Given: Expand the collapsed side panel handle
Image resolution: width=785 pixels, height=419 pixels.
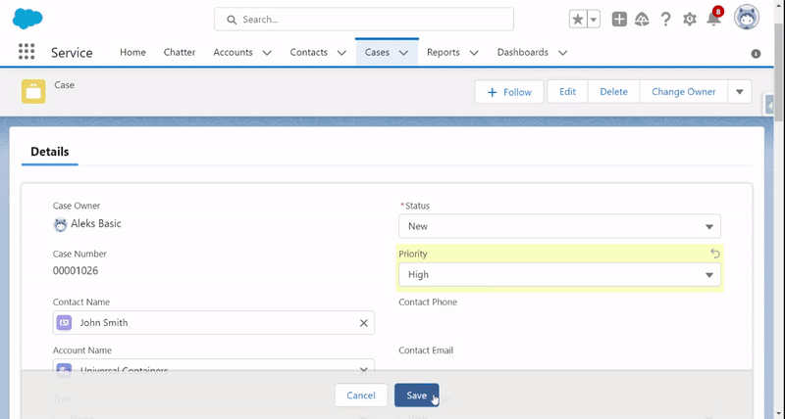Looking at the screenshot, I should pos(769,106).
